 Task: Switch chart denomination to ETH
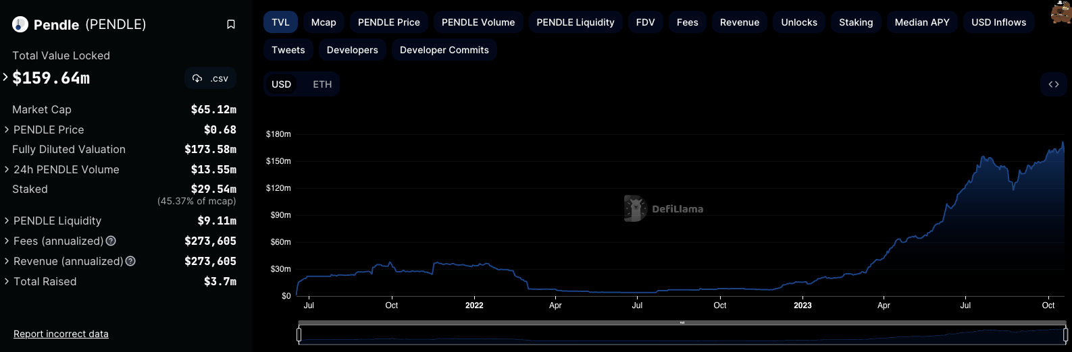click(322, 84)
